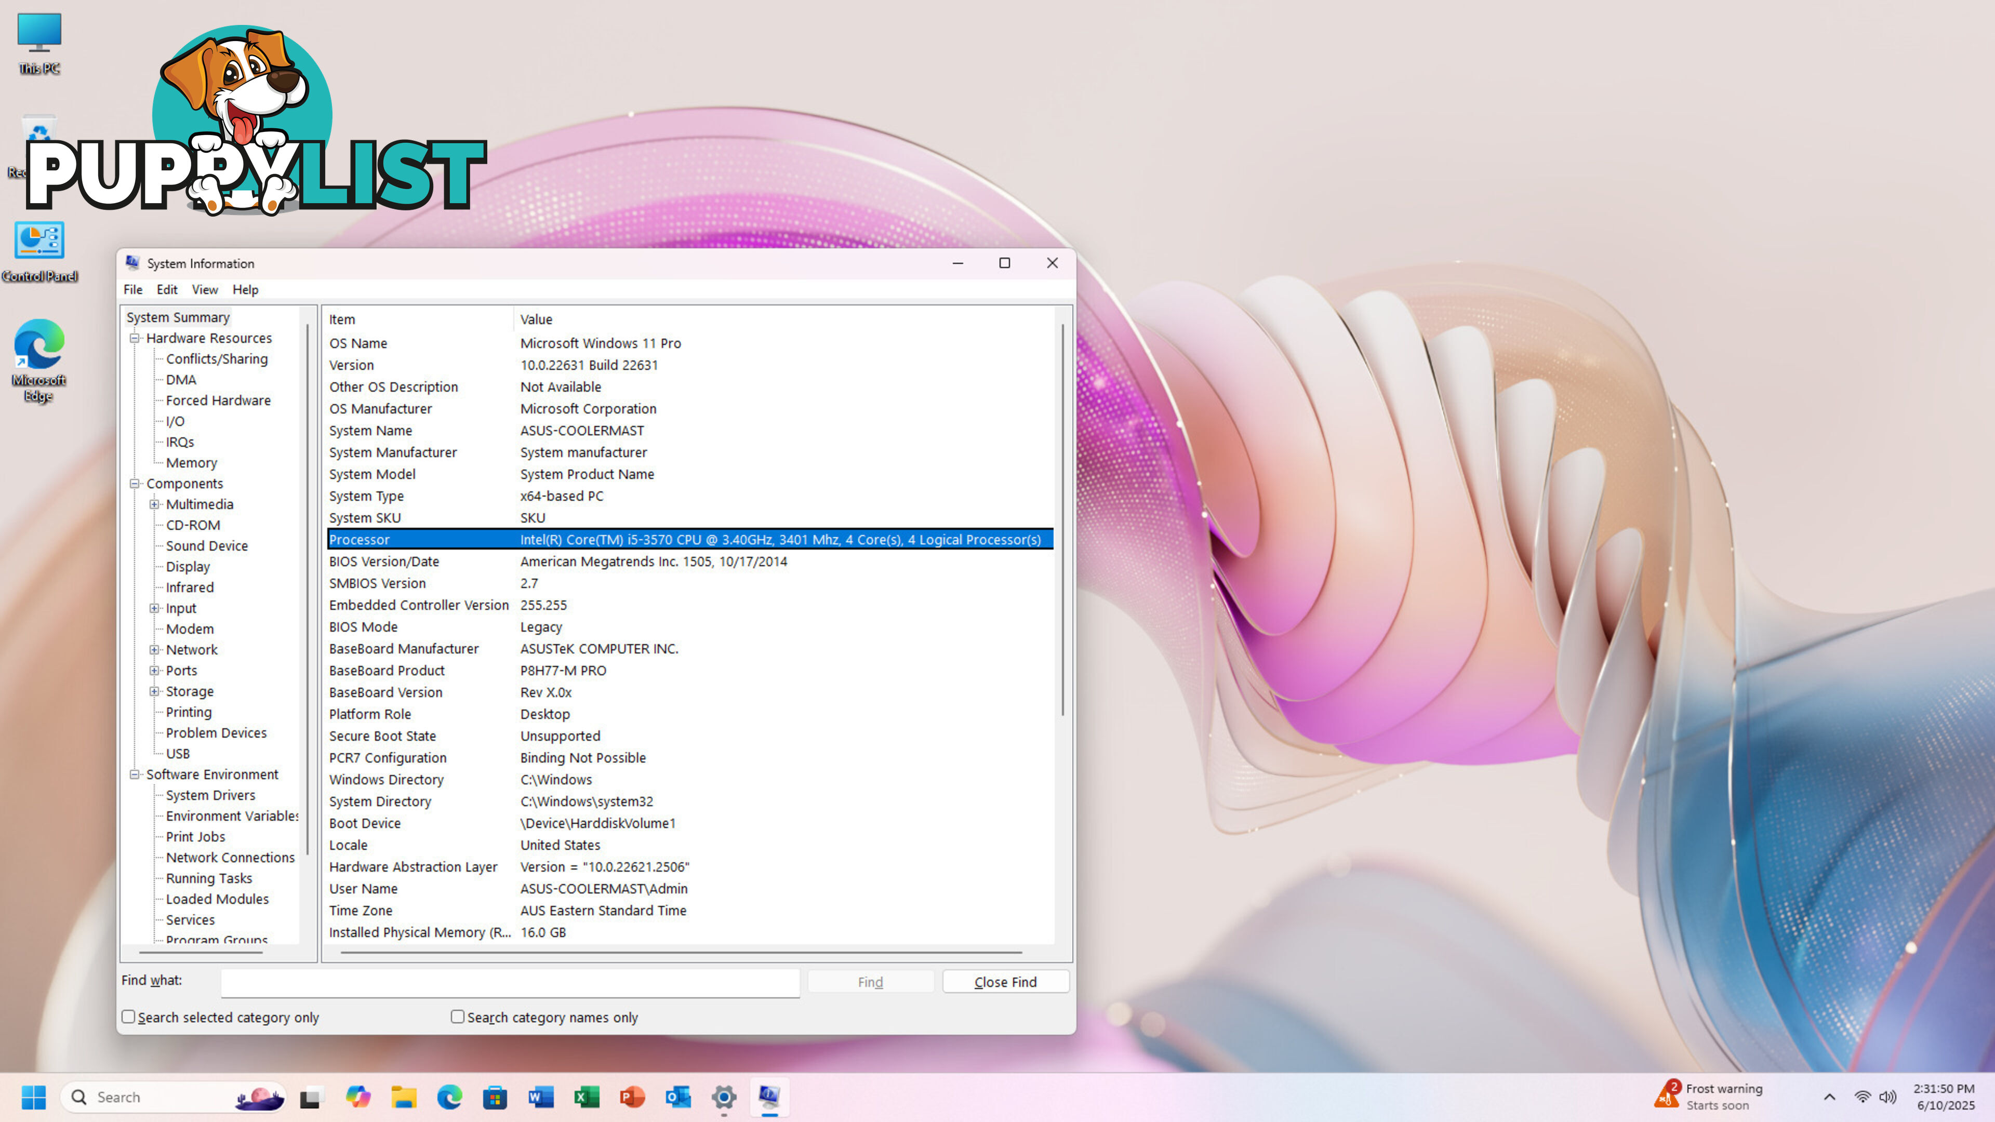Click System Information taskbar icon
The image size is (1995, 1122).
769,1097
